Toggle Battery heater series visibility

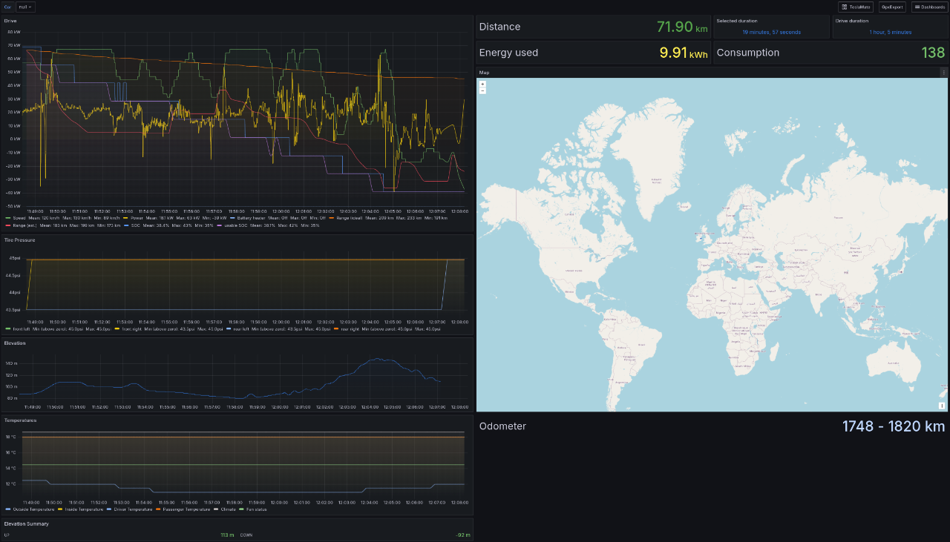click(252, 219)
